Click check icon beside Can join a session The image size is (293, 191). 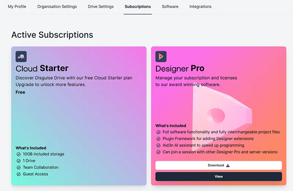coord(158,152)
